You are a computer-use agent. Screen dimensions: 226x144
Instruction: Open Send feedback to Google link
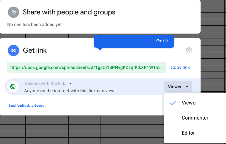(x=26, y=105)
